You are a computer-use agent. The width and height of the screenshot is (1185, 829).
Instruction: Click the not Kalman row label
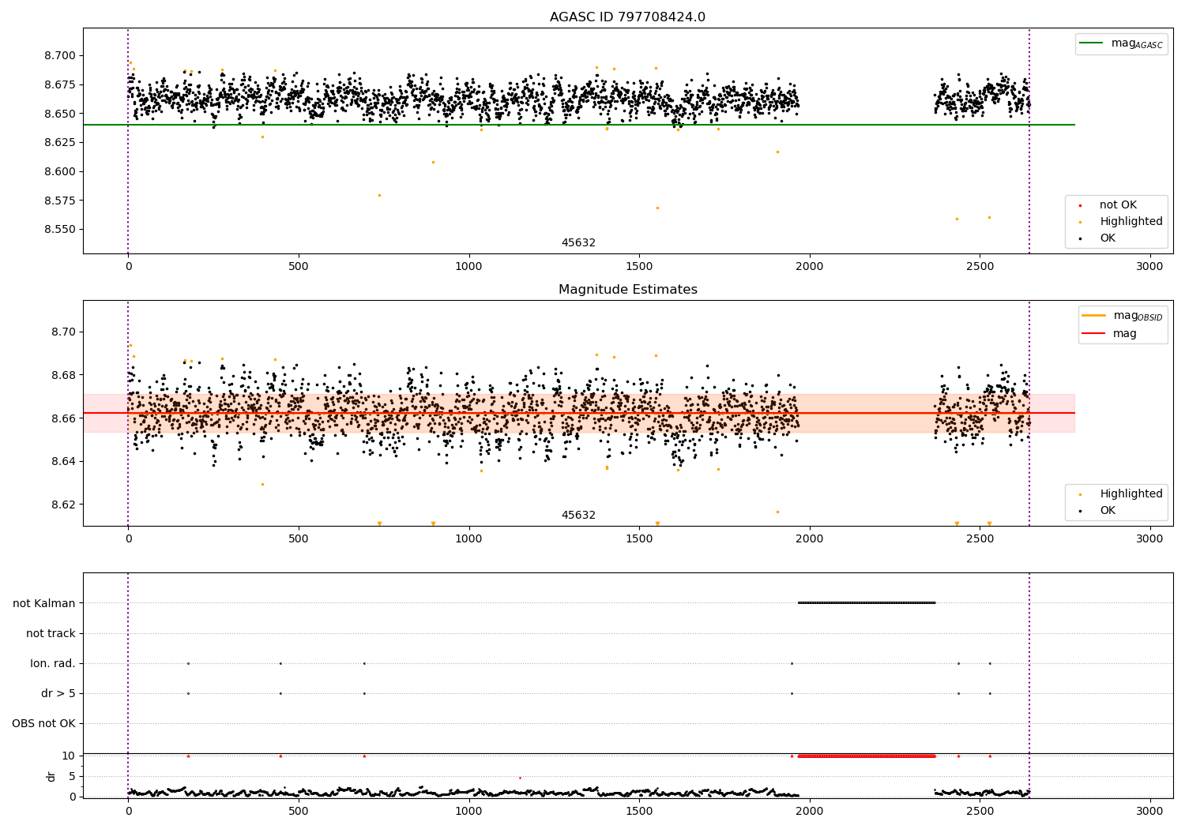(44, 603)
